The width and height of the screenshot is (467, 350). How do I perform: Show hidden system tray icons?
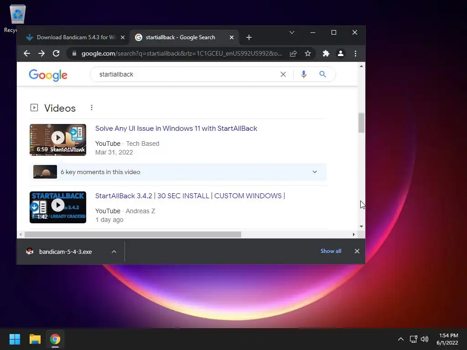[x=401, y=339]
